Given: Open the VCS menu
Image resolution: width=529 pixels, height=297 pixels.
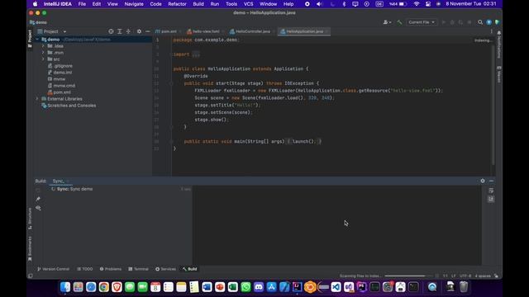Looking at the screenshot, I should pyautogui.click(x=248, y=4).
